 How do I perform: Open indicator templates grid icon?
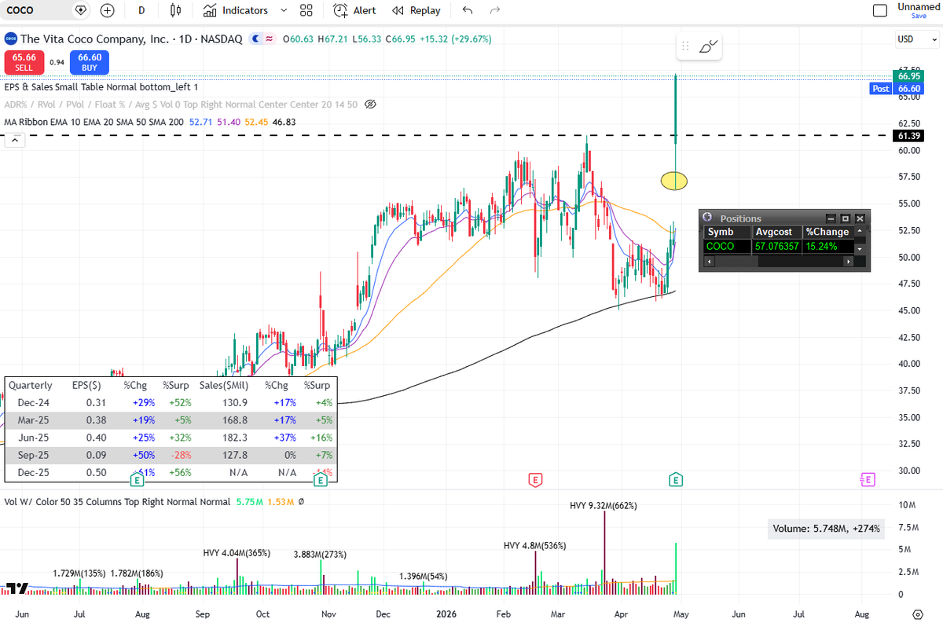[x=306, y=10]
